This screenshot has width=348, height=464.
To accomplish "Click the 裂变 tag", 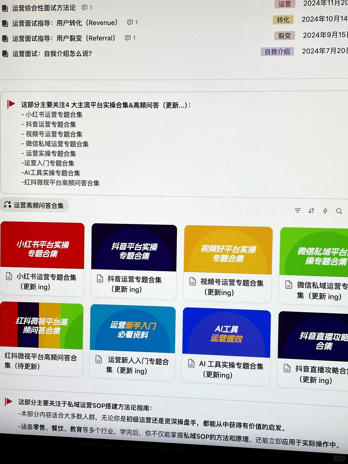I will (285, 36).
